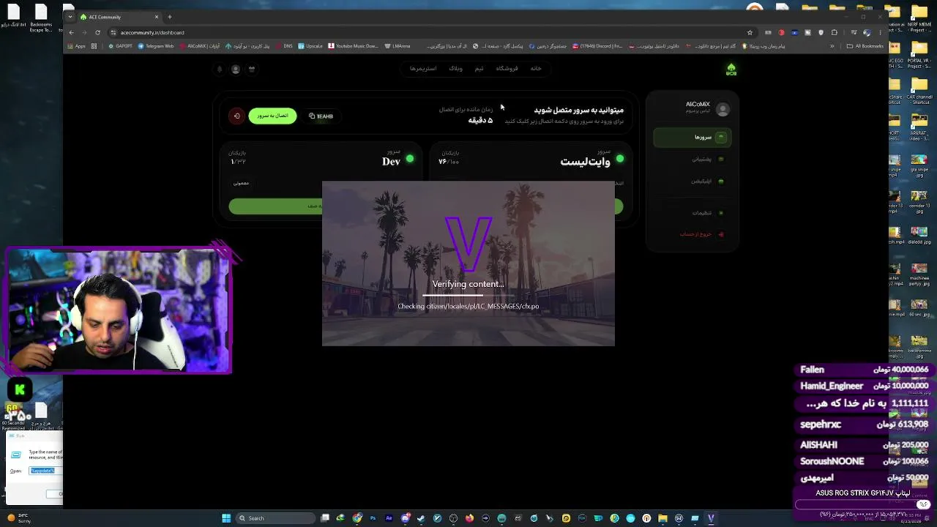Click the red logout icon beside connect button
Screen dimensions: 937x527
(x=236, y=116)
